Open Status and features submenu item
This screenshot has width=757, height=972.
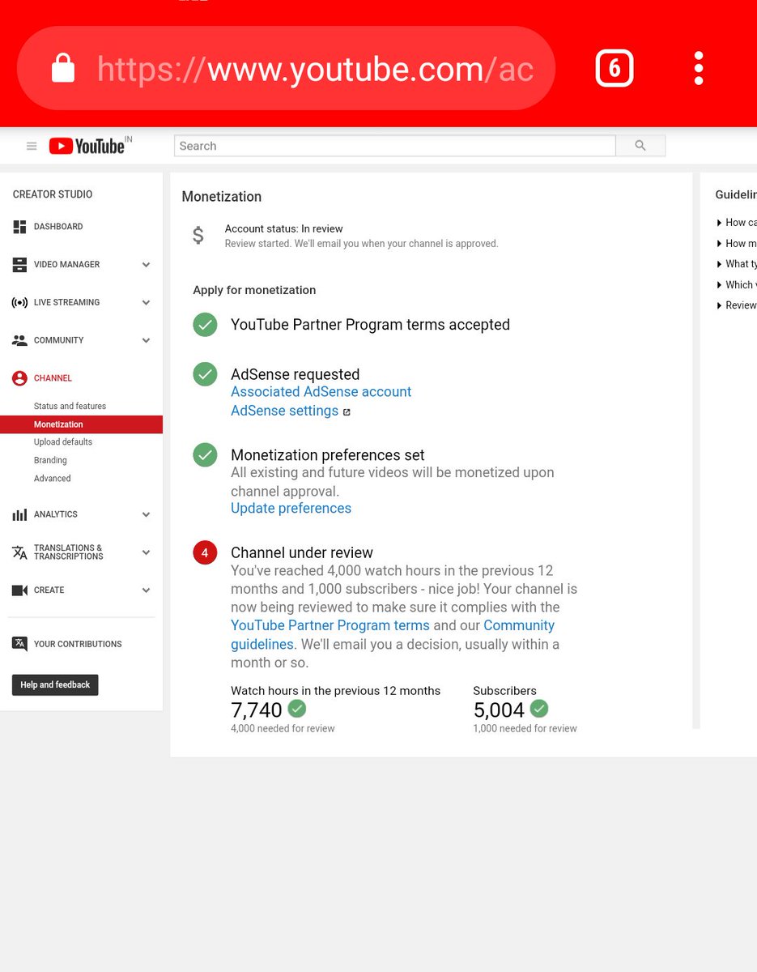click(x=70, y=407)
